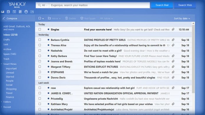205x115 pixels.
Task: Expand the Folders section
Action: pos(1,102)
